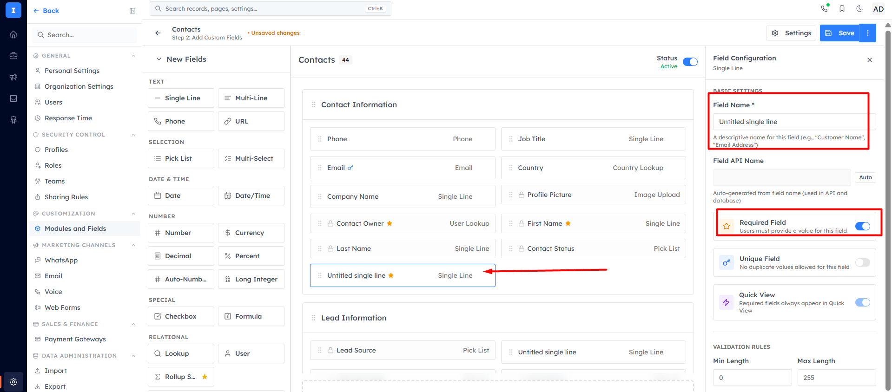892x392 pixels.
Task: Click the key icon in Unique Field card
Action: 726,262
